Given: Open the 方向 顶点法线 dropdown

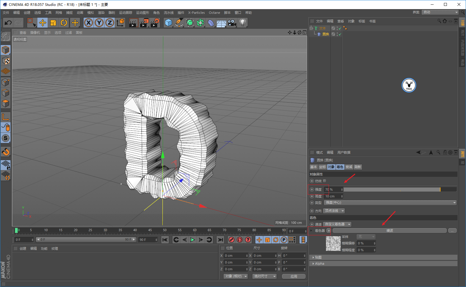Looking at the screenshot, I should pyautogui.click(x=334, y=211).
